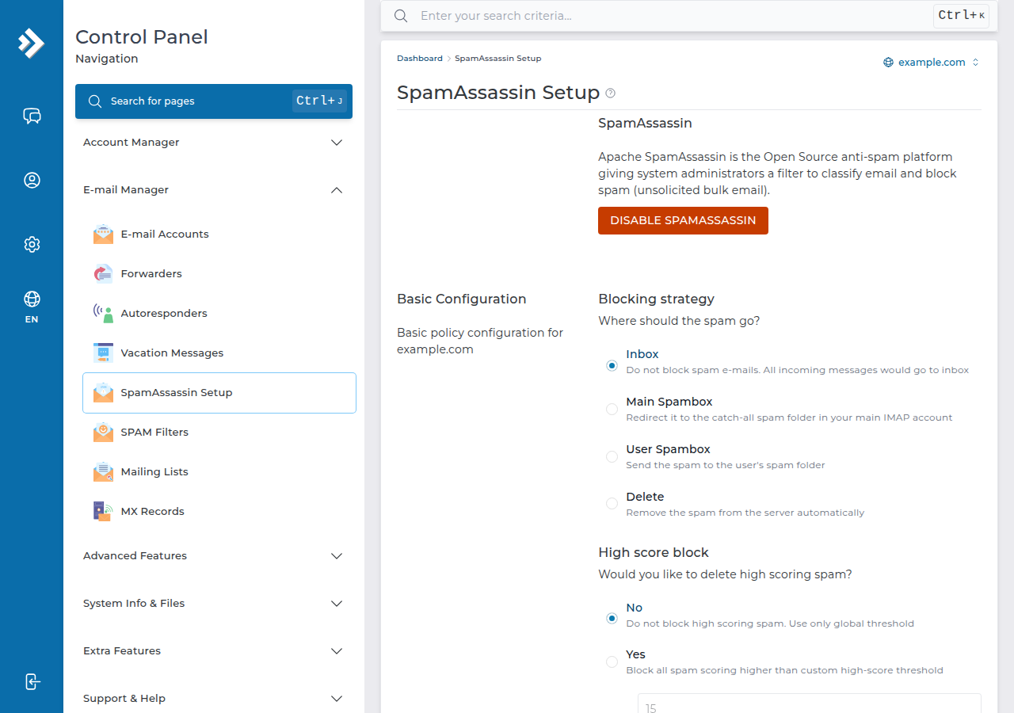
Task: Select Main Spambox option
Action: 612,409
